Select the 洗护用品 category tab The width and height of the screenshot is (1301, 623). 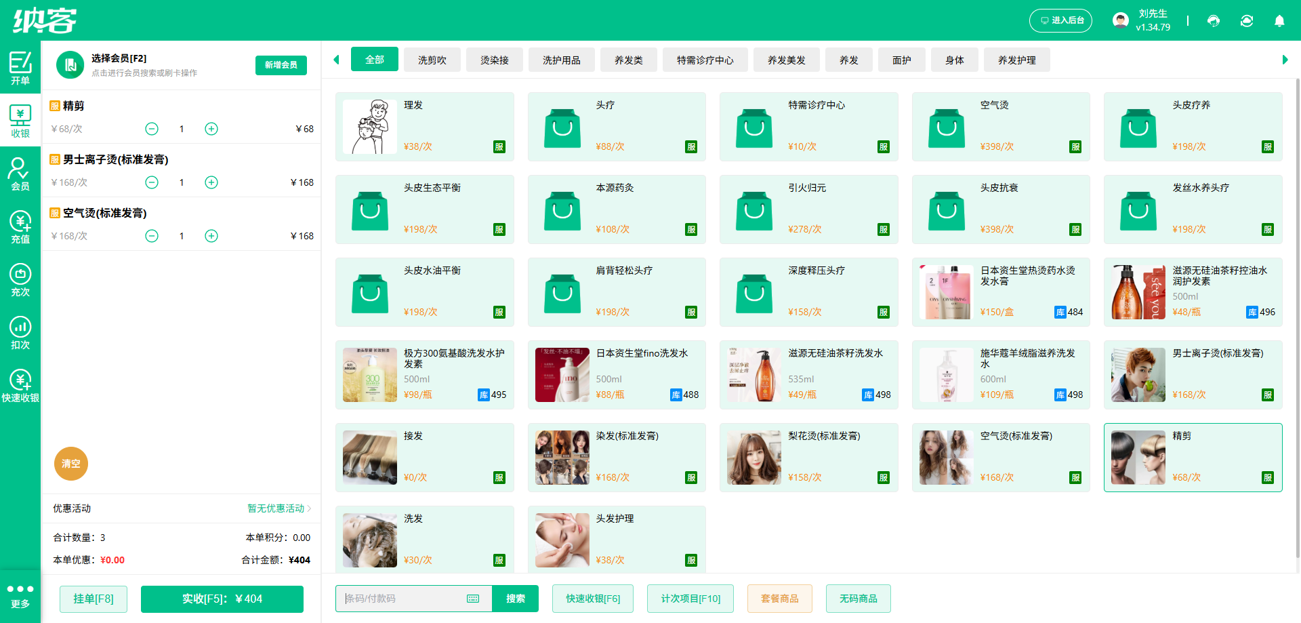[562, 60]
